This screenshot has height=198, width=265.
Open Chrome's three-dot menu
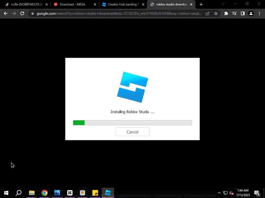click(259, 13)
